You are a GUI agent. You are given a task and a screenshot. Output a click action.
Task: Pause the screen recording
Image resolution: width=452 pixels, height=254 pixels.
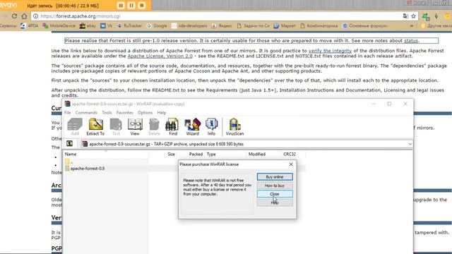click(131, 6)
